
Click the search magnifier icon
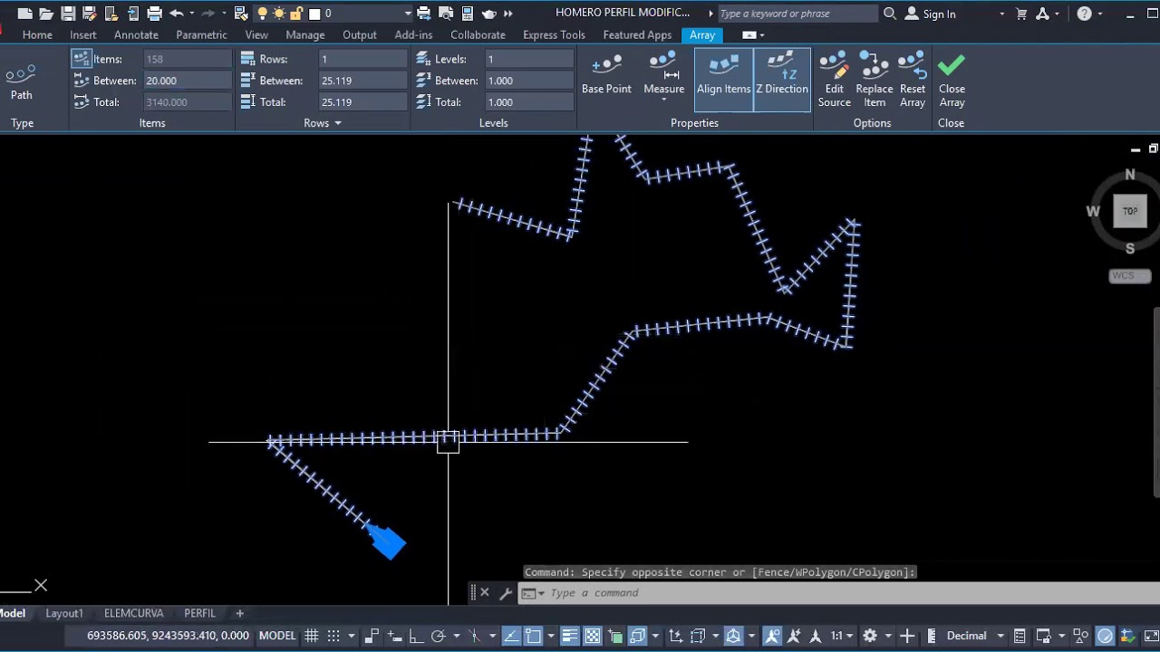click(890, 14)
